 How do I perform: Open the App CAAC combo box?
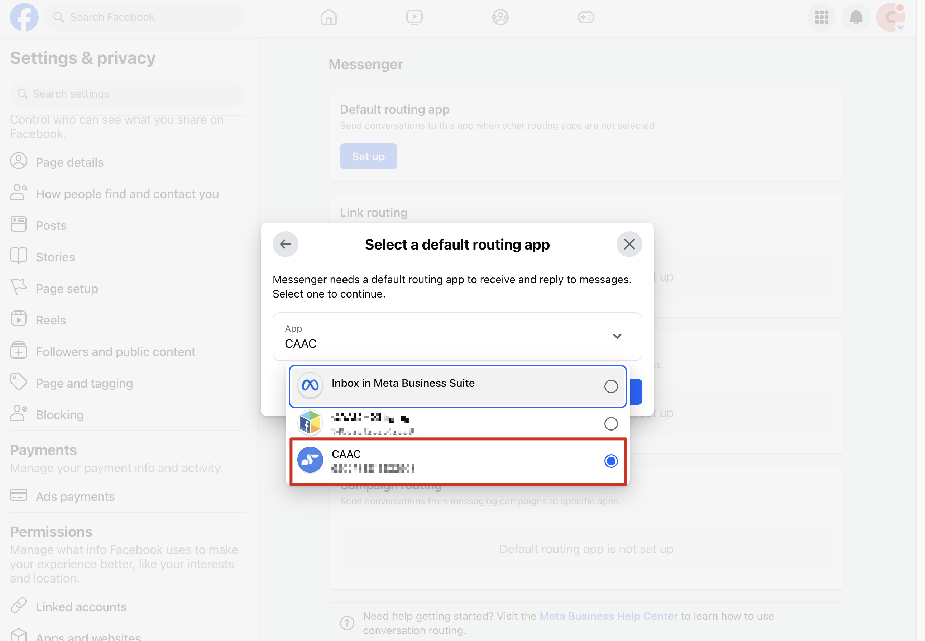(x=457, y=336)
